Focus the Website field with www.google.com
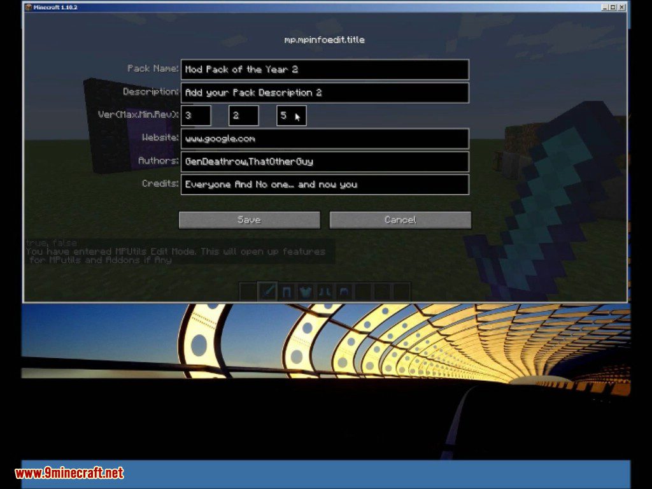The image size is (652, 489). pos(325,139)
